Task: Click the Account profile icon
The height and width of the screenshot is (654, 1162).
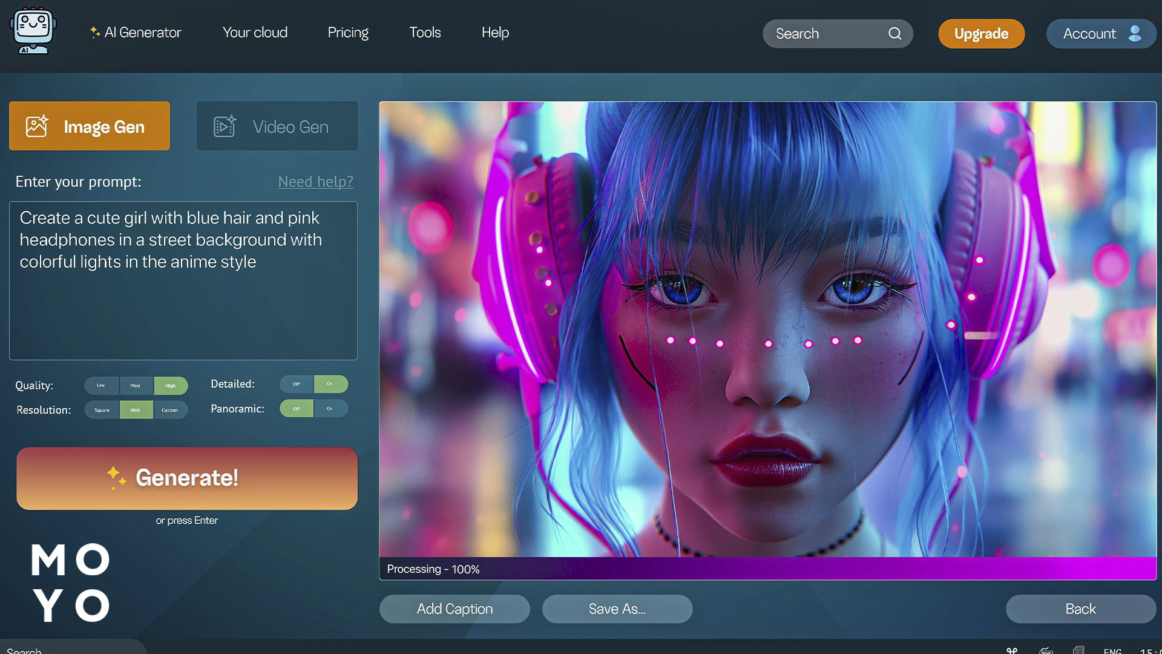Action: (1135, 33)
